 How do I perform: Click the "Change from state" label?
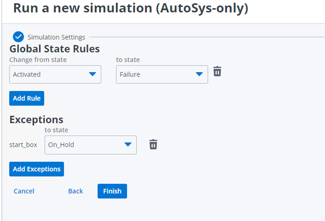coord(38,60)
